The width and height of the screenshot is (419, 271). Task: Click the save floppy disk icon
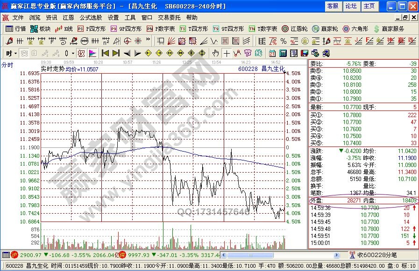(304, 53)
